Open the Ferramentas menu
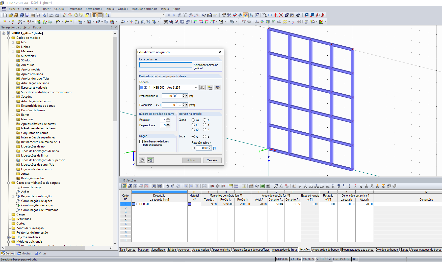 point(94,9)
